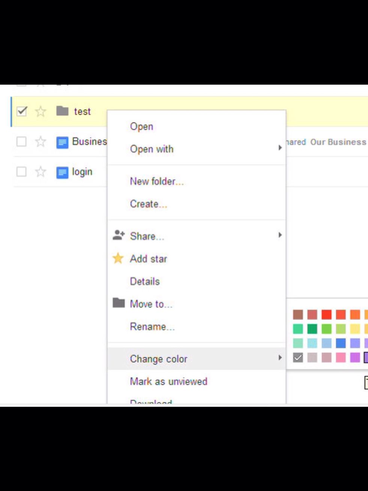
Task: Click the blue document icon for "Business"
Action: click(x=61, y=142)
